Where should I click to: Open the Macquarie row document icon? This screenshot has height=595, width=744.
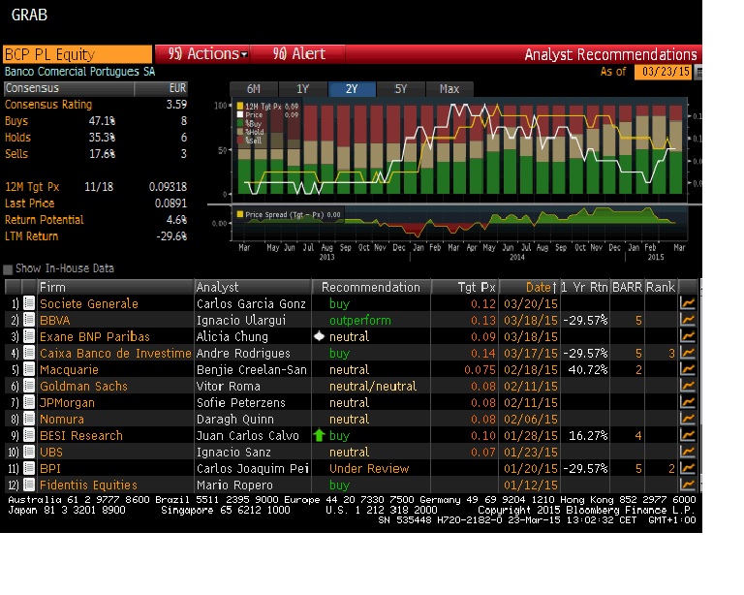tap(28, 370)
